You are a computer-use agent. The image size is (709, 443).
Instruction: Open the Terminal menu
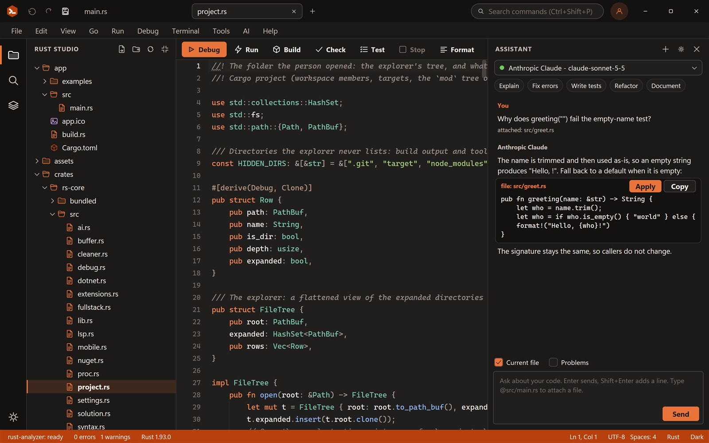tap(185, 31)
